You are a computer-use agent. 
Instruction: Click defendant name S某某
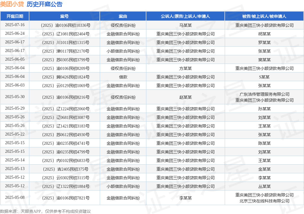[264, 77]
